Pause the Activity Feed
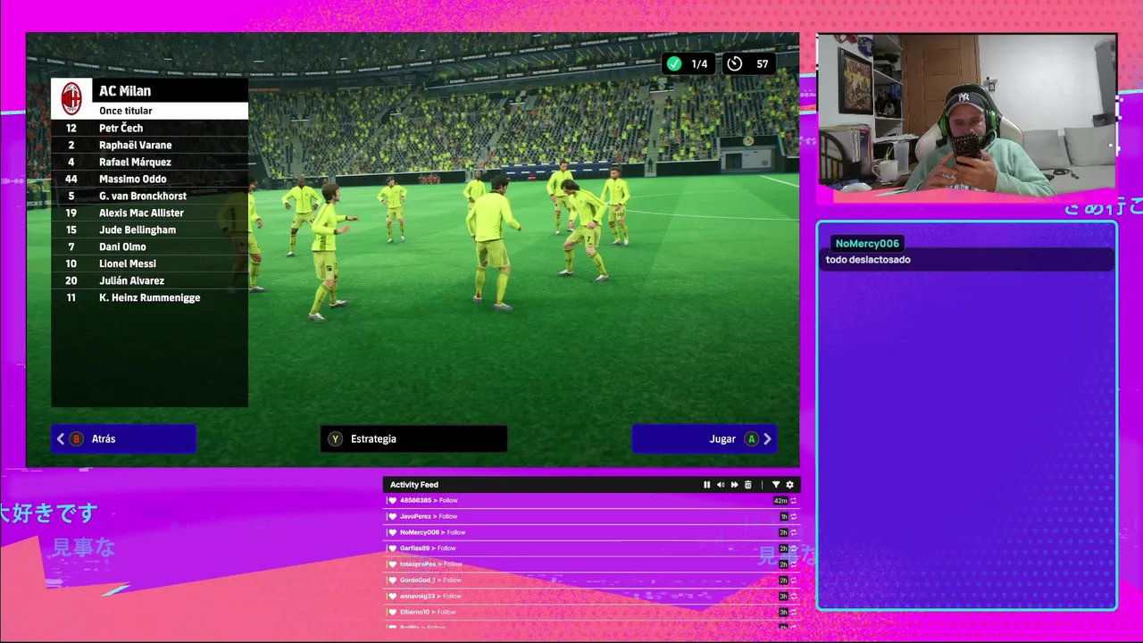Viewport: 1143px width, 643px height. point(706,485)
